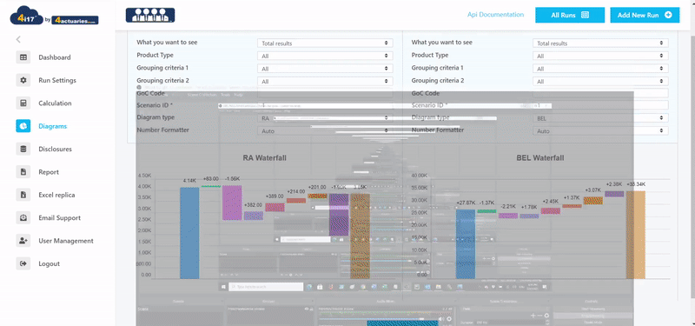Go to Email Support menu item
The image size is (695, 326).
pos(59,218)
